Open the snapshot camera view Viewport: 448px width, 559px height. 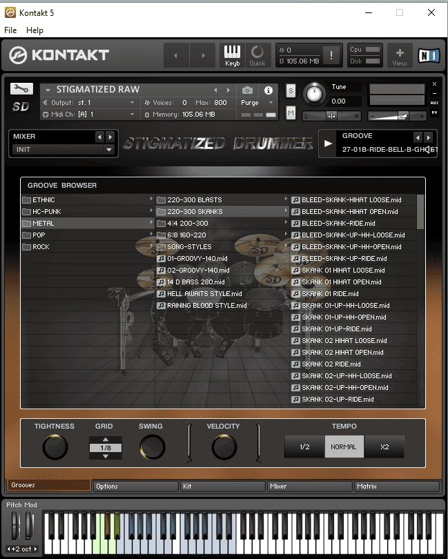(x=247, y=90)
